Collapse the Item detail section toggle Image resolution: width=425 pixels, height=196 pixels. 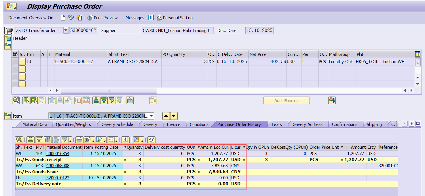click(x=8, y=116)
